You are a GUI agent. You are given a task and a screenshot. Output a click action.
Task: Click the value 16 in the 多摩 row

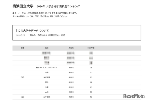point(91,87)
